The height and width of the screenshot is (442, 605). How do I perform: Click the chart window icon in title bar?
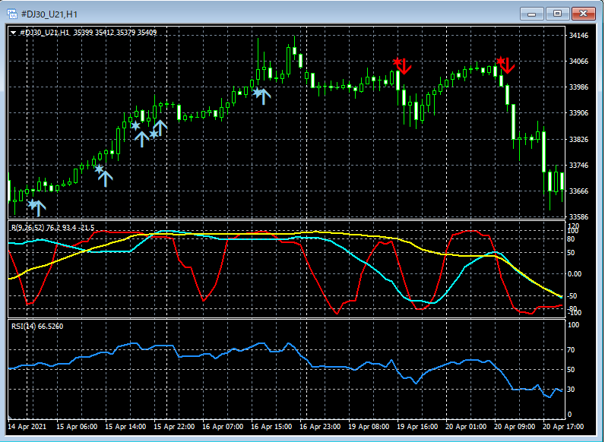12,14
